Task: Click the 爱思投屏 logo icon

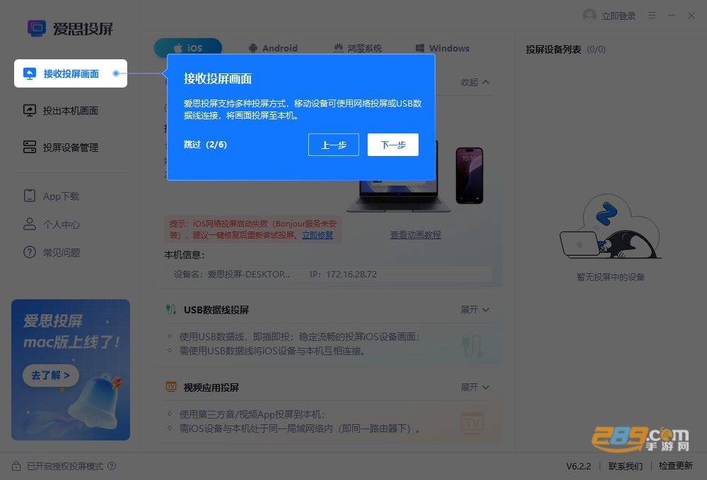Action: click(x=37, y=28)
